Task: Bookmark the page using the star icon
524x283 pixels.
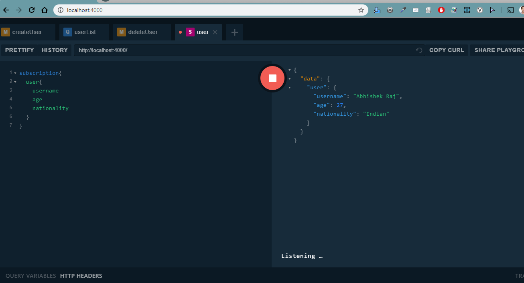Action: [361, 10]
